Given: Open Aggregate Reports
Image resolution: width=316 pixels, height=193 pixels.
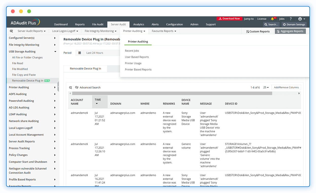Looking at the screenshot, I should (x=290, y=31).
